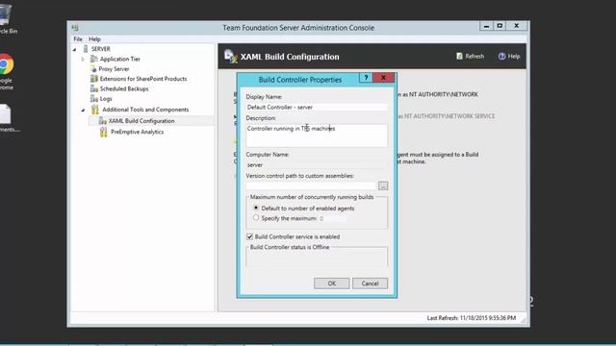Click the version control path field
Image resolution: width=616 pixels, height=346 pixels.
point(311,185)
